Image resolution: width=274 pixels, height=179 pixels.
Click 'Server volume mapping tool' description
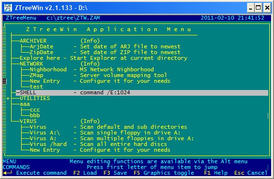pos(124,75)
